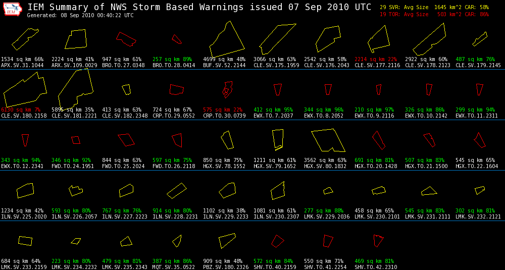Click the green '597 sq km 75%' value
Image resolution: width=505 pixels, height=270 pixels.
172,160
